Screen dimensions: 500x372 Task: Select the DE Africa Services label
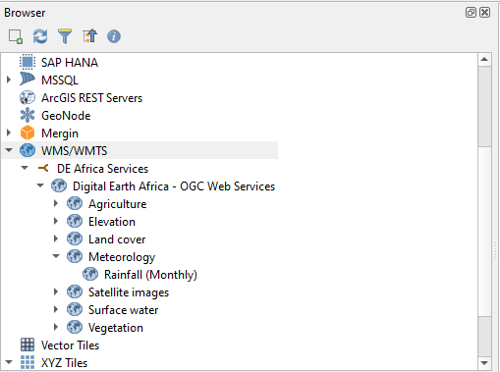[x=102, y=169]
